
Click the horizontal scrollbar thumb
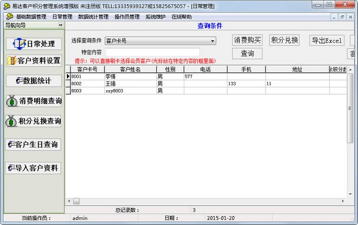click(76, 201)
